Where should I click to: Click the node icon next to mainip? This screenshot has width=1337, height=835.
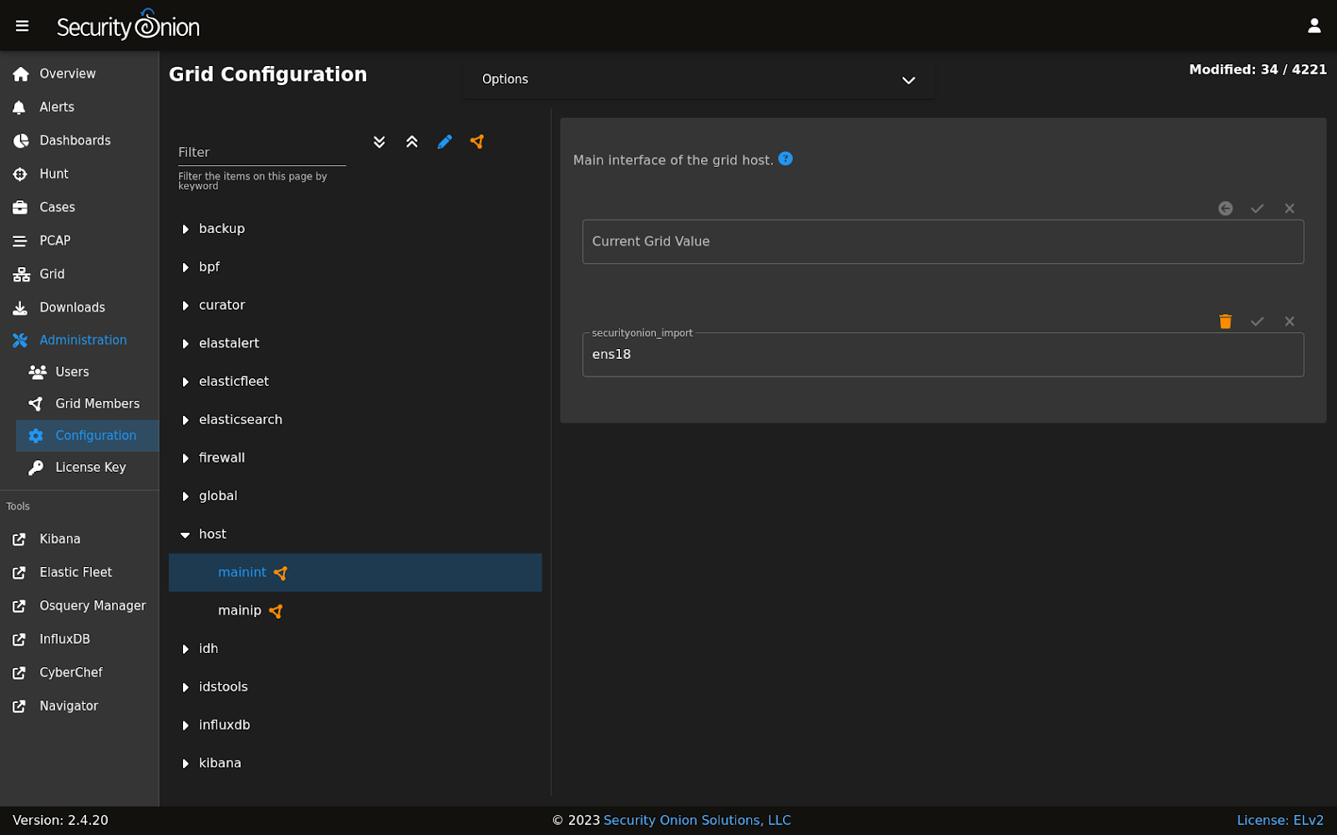click(x=276, y=611)
